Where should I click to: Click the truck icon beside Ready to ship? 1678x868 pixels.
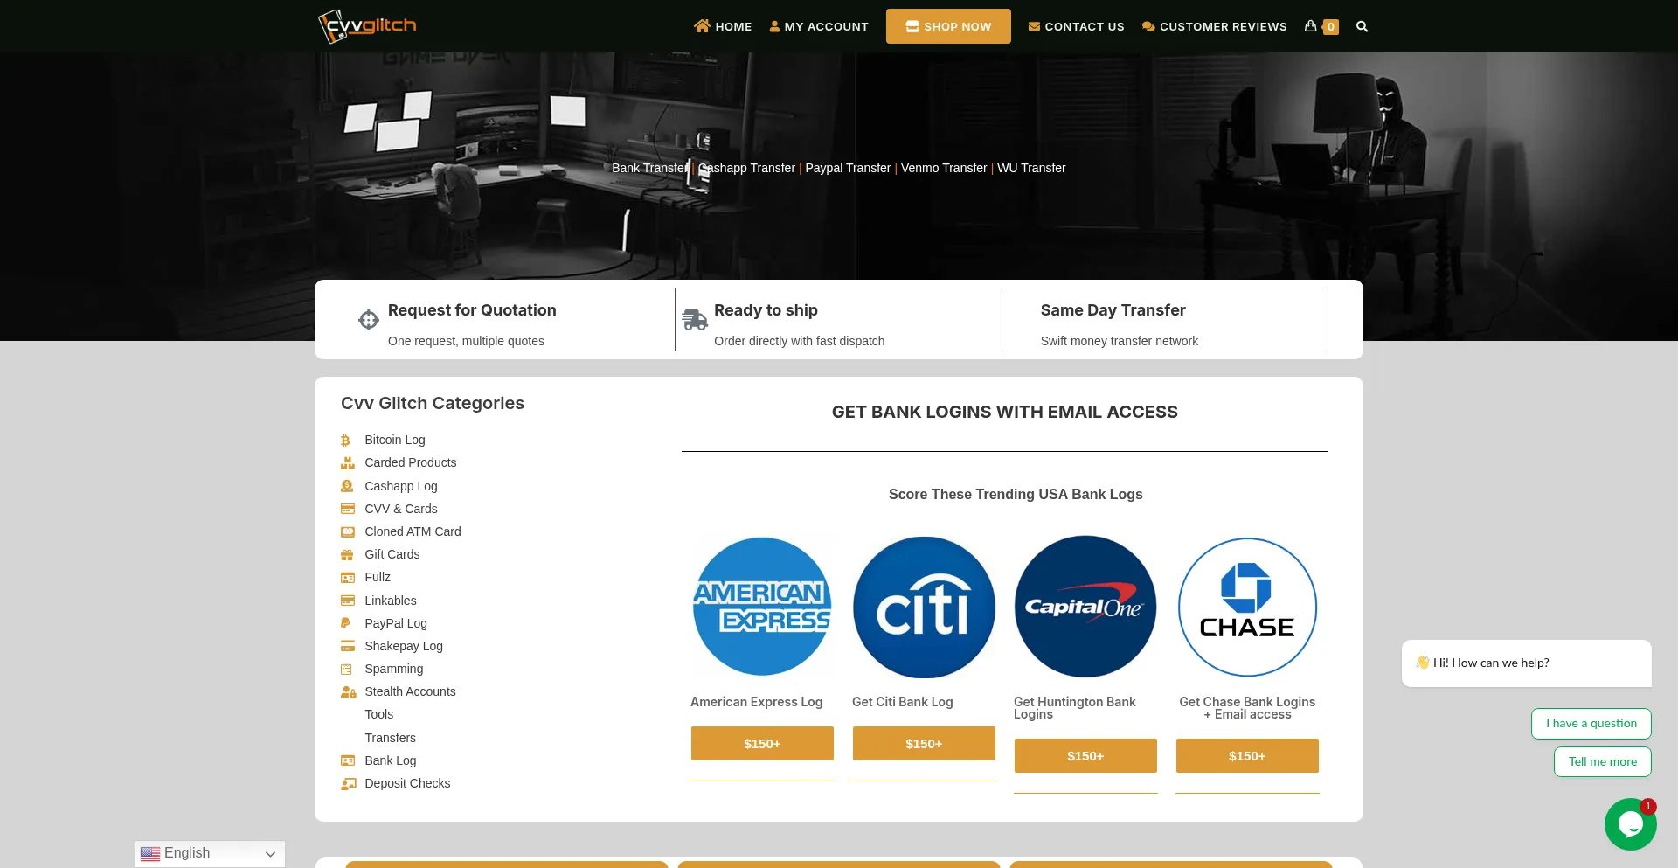[695, 320]
